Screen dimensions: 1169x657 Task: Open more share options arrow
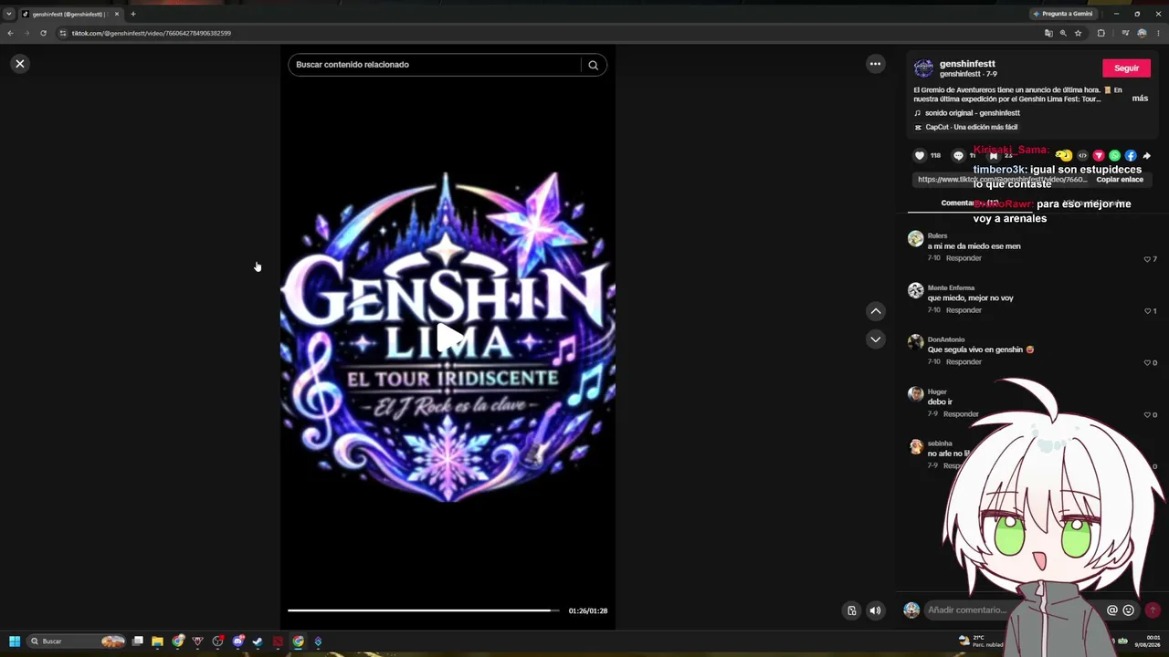click(1147, 156)
